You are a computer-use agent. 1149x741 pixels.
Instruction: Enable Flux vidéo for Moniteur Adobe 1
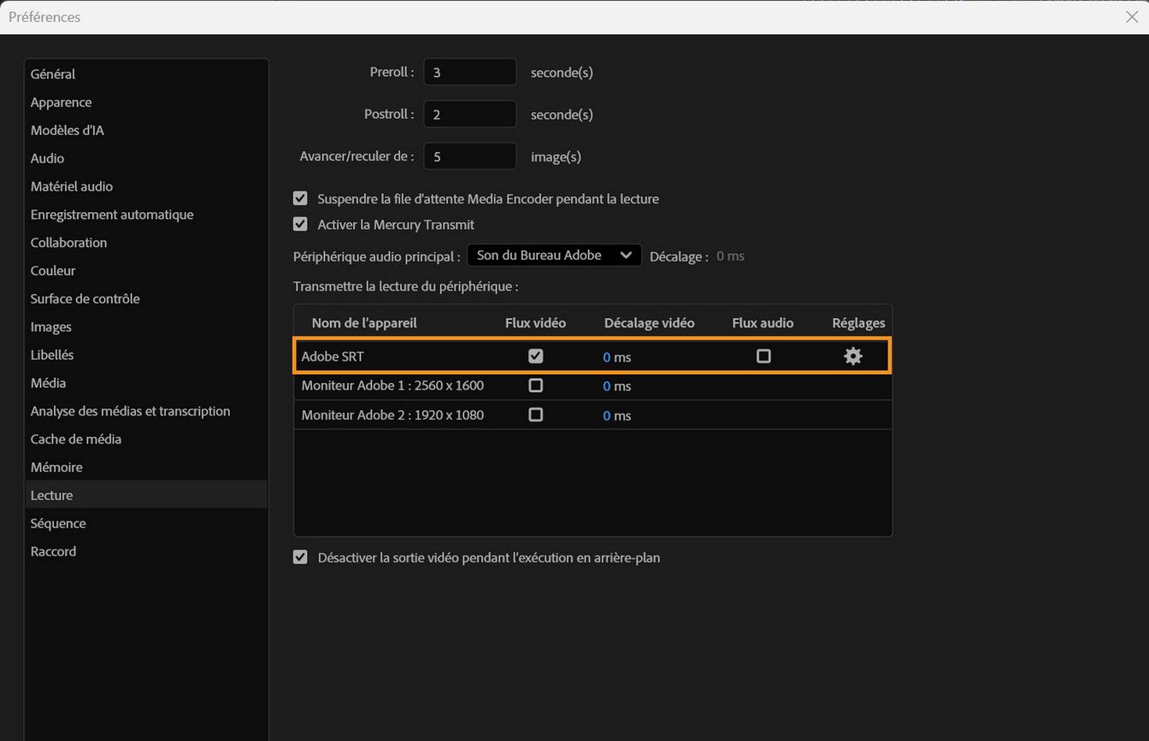[535, 385]
